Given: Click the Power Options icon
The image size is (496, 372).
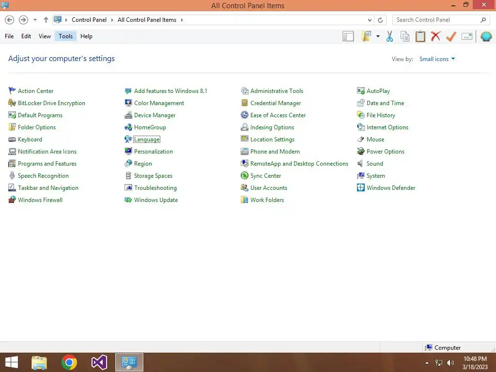Looking at the screenshot, I should (360, 151).
